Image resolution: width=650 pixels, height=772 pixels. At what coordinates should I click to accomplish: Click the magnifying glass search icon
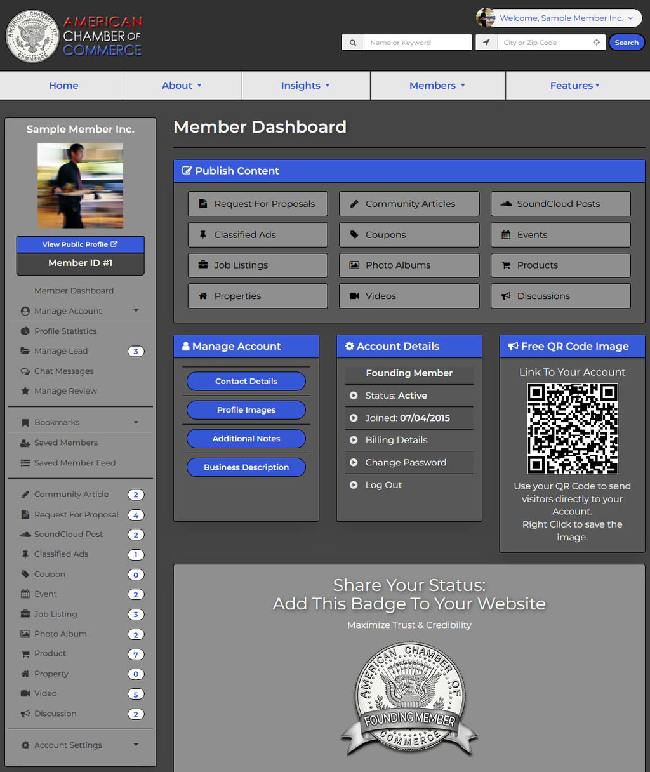(x=352, y=43)
